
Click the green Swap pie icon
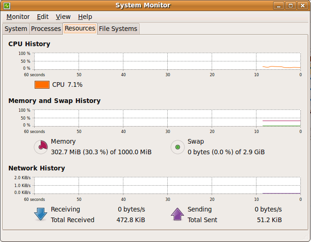tap(177, 147)
